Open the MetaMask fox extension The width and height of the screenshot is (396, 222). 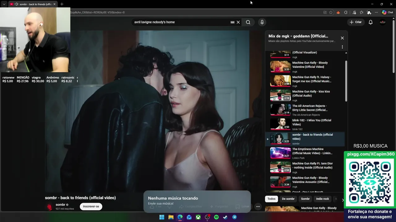coord(338,12)
